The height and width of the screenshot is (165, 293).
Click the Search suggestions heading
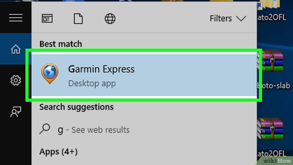76,107
